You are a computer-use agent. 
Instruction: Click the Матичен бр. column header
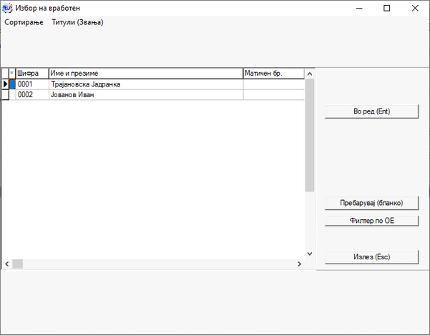[274, 74]
